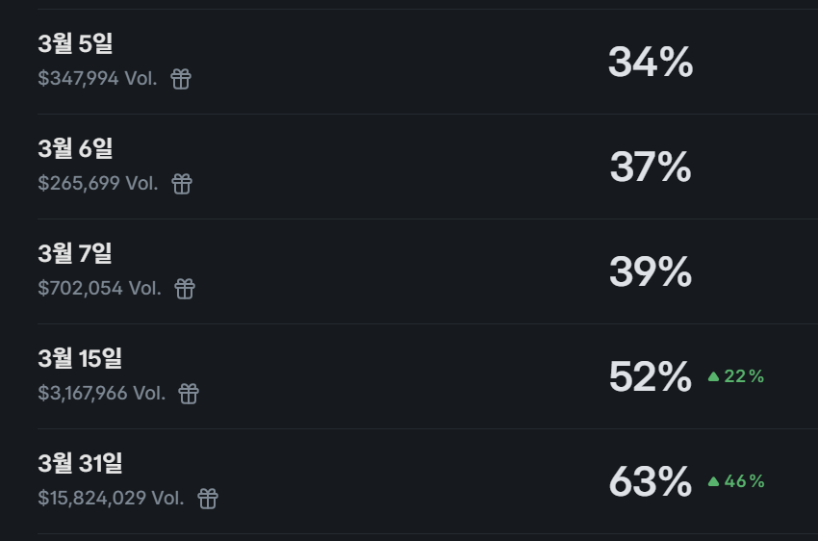Click the green up arrow beside 46%
This screenshot has width=818, height=541.
click(x=713, y=481)
